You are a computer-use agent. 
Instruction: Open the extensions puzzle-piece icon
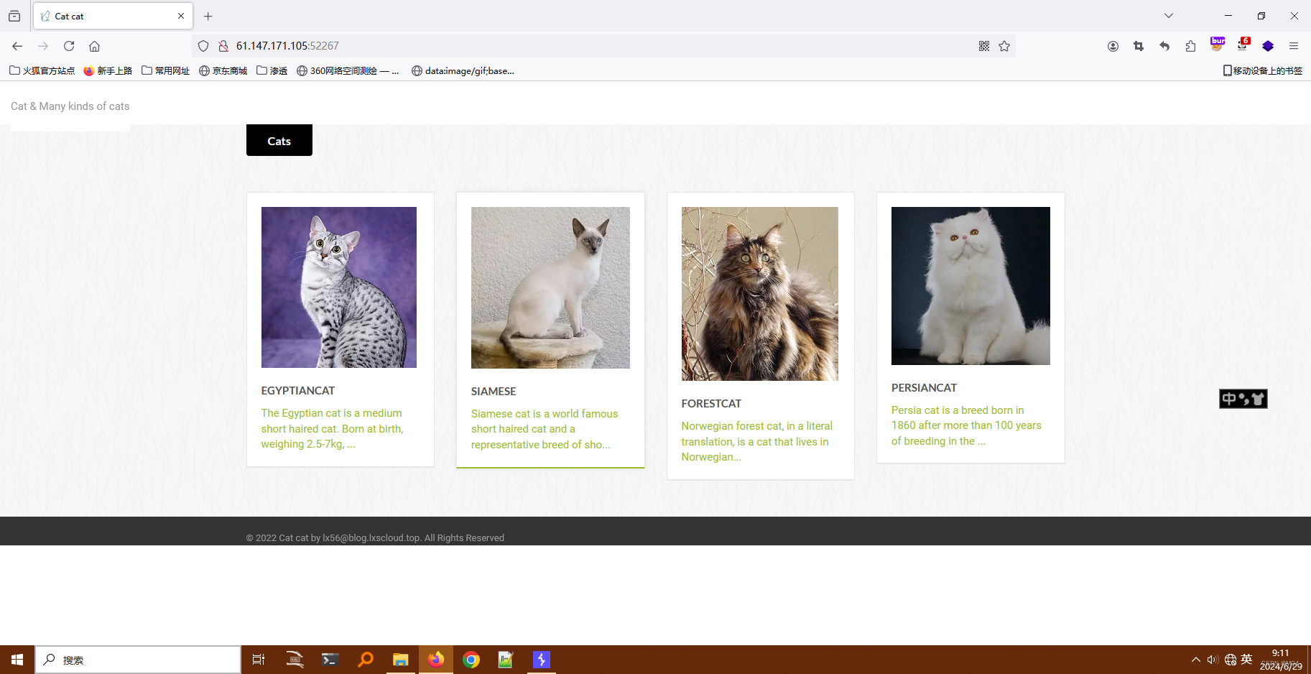pyautogui.click(x=1190, y=46)
